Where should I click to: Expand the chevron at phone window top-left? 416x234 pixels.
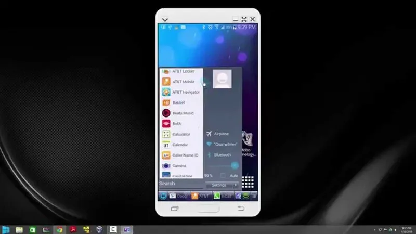[165, 20]
